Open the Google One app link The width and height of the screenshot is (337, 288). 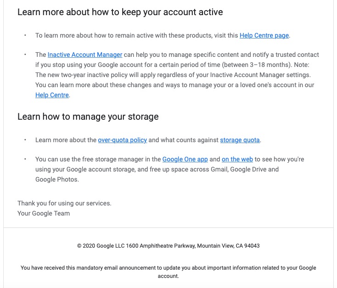pyautogui.click(x=185, y=159)
